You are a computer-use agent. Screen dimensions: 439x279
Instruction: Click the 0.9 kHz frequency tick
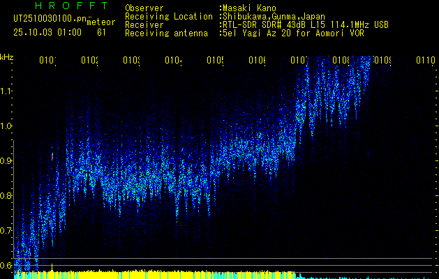[x=6, y=161]
